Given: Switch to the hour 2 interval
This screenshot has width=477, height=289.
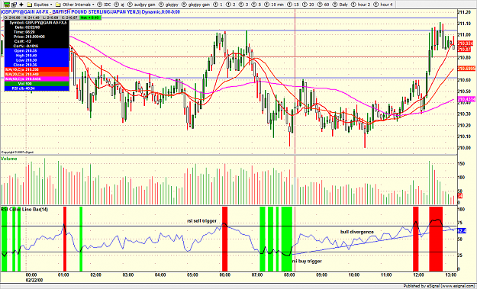Looking at the screenshot, I should tap(361, 5).
